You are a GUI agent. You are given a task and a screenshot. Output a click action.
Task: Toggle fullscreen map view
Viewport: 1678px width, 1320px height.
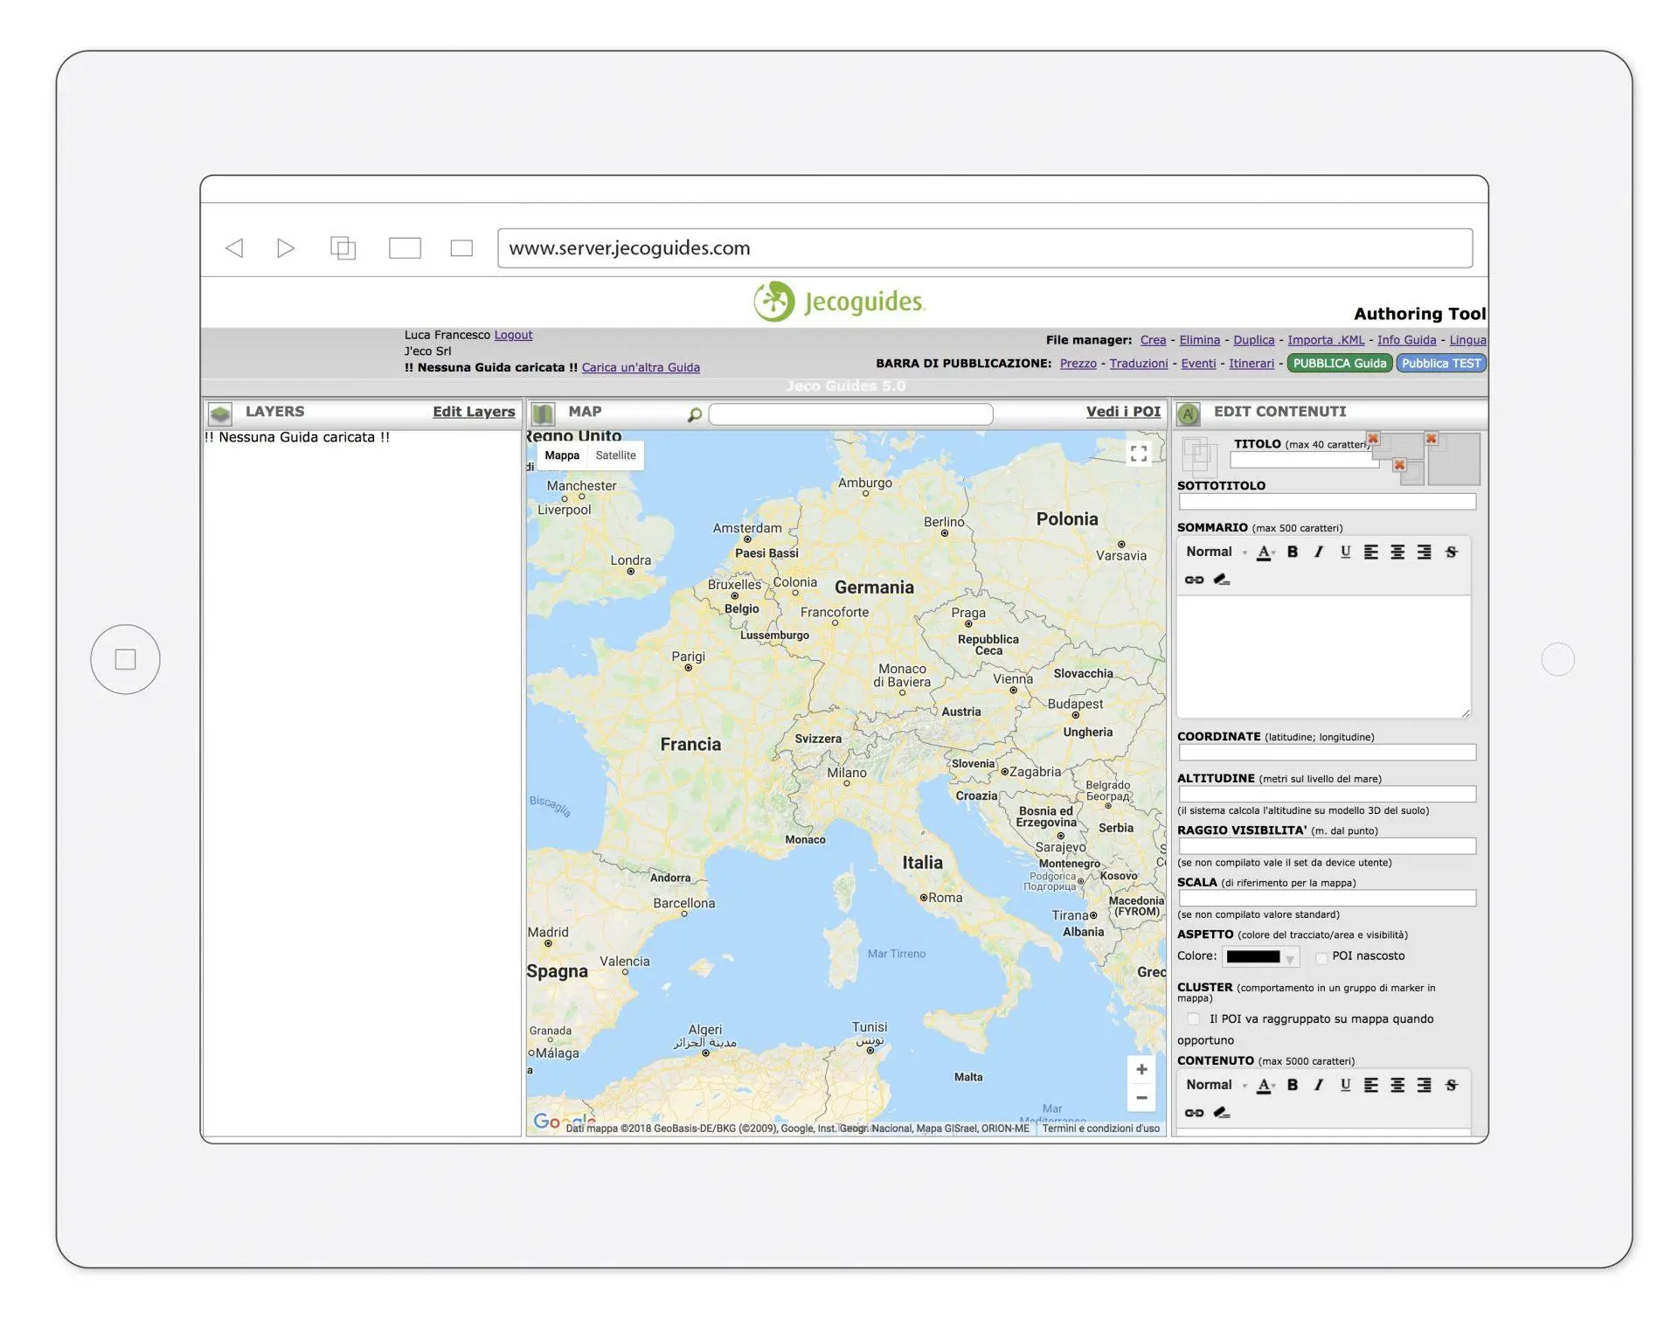1138,454
